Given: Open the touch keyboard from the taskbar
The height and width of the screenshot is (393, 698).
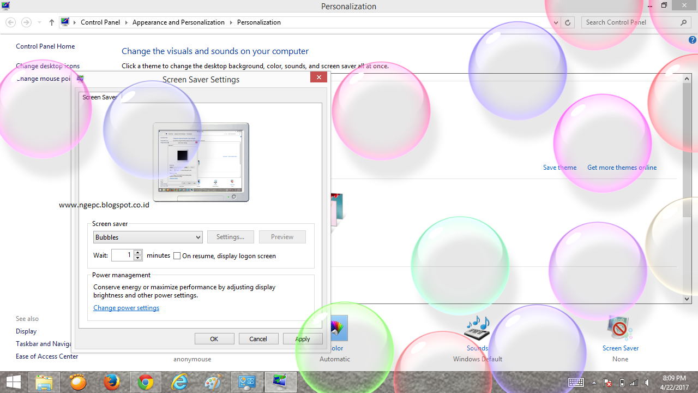Looking at the screenshot, I should pyautogui.click(x=576, y=382).
